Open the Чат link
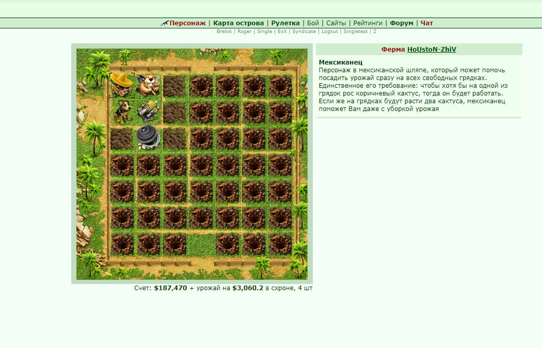The image size is (542, 348). pos(426,23)
